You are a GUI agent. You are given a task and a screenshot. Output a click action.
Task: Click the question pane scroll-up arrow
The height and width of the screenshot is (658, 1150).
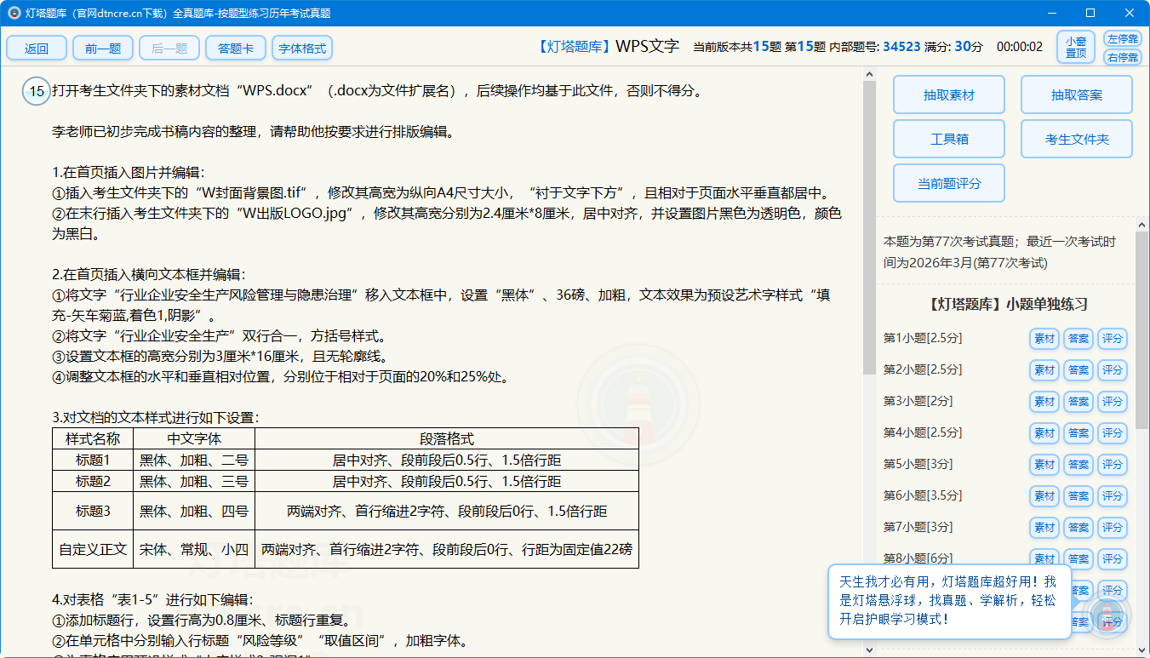pyautogui.click(x=869, y=74)
